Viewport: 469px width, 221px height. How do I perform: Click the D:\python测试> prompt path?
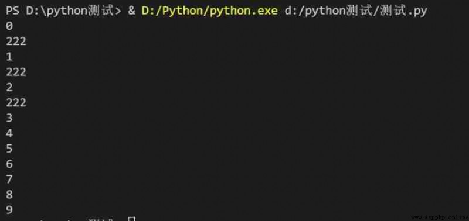[x=74, y=11]
